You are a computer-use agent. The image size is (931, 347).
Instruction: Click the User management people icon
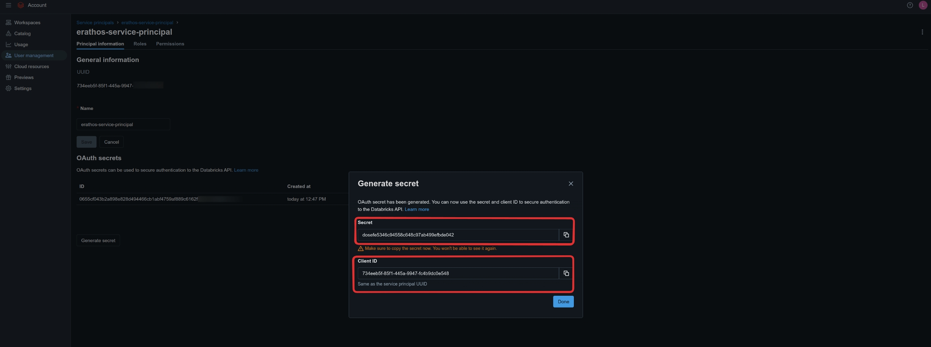click(x=8, y=55)
